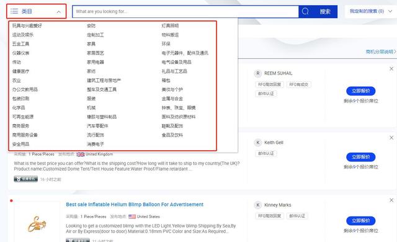
Task: Click REEM SUHAIL's R avatar
Action: pyautogui.click(x=258, y=73)
